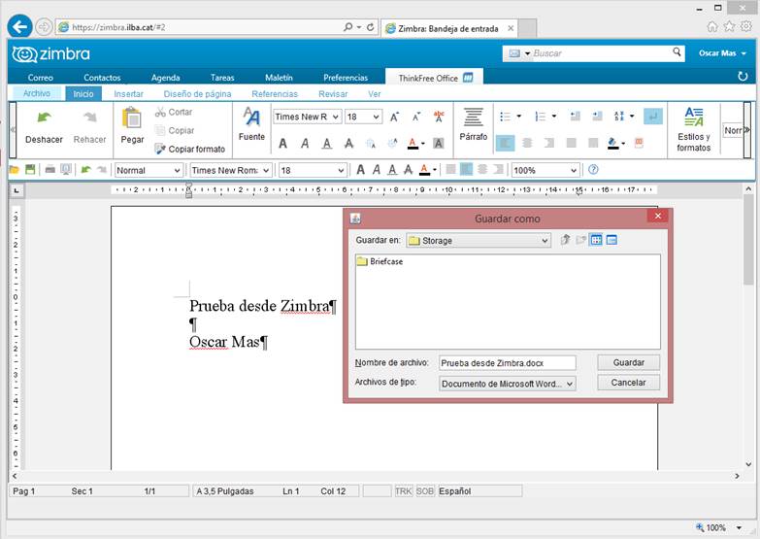Click the help question mark icon

pyautogui.click(x=593, y=170)
